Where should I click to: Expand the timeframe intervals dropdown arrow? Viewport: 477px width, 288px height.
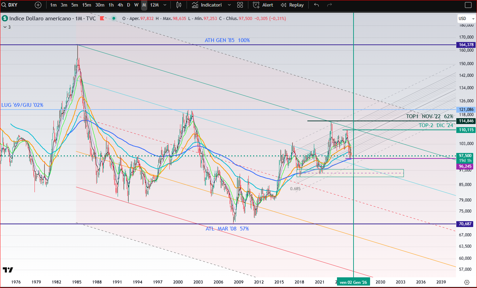click(x=165, y=5)
